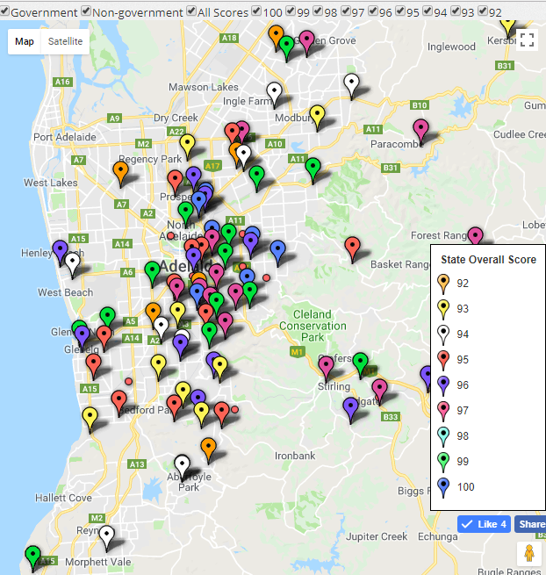Click pink marker near Forest Range

click(475, 236)
